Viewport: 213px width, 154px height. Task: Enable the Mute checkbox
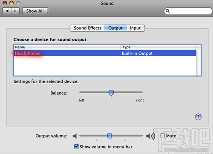(x=162, y=136)
